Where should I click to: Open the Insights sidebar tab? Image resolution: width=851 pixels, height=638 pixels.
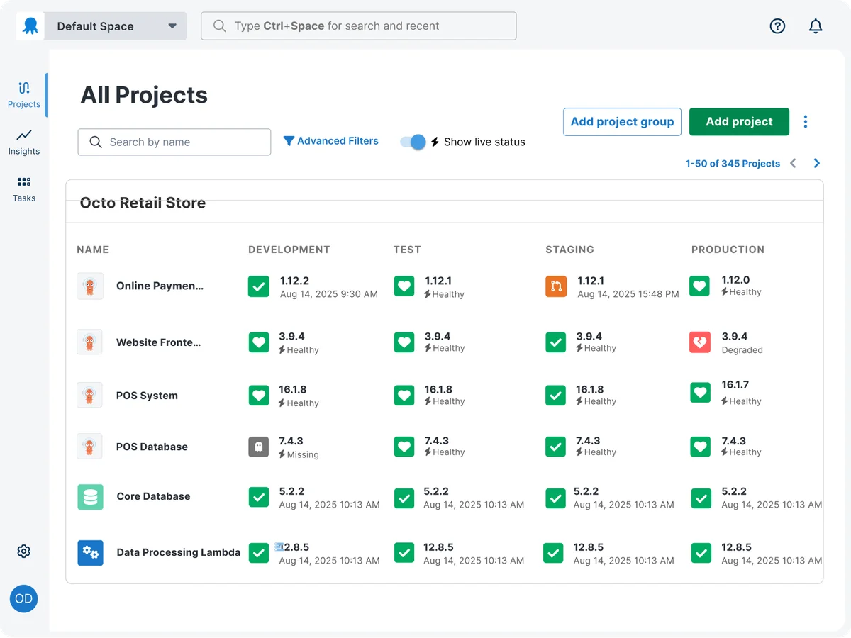click(x=24, y=142)
